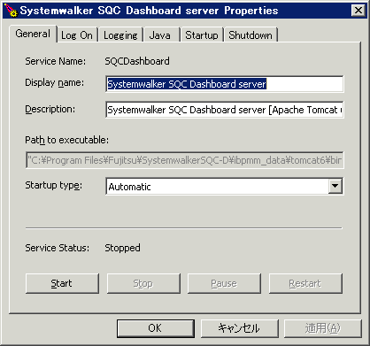
Task: Open the Log On tab
Action: click(x=77, y=35)
